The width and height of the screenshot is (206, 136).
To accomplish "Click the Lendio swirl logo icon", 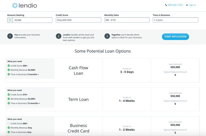I will coord(15,5).
